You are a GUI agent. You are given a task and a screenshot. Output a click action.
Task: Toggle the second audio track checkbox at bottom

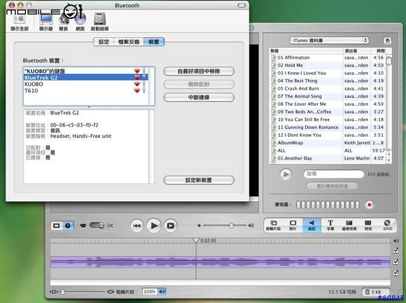[x=396, y=272]
